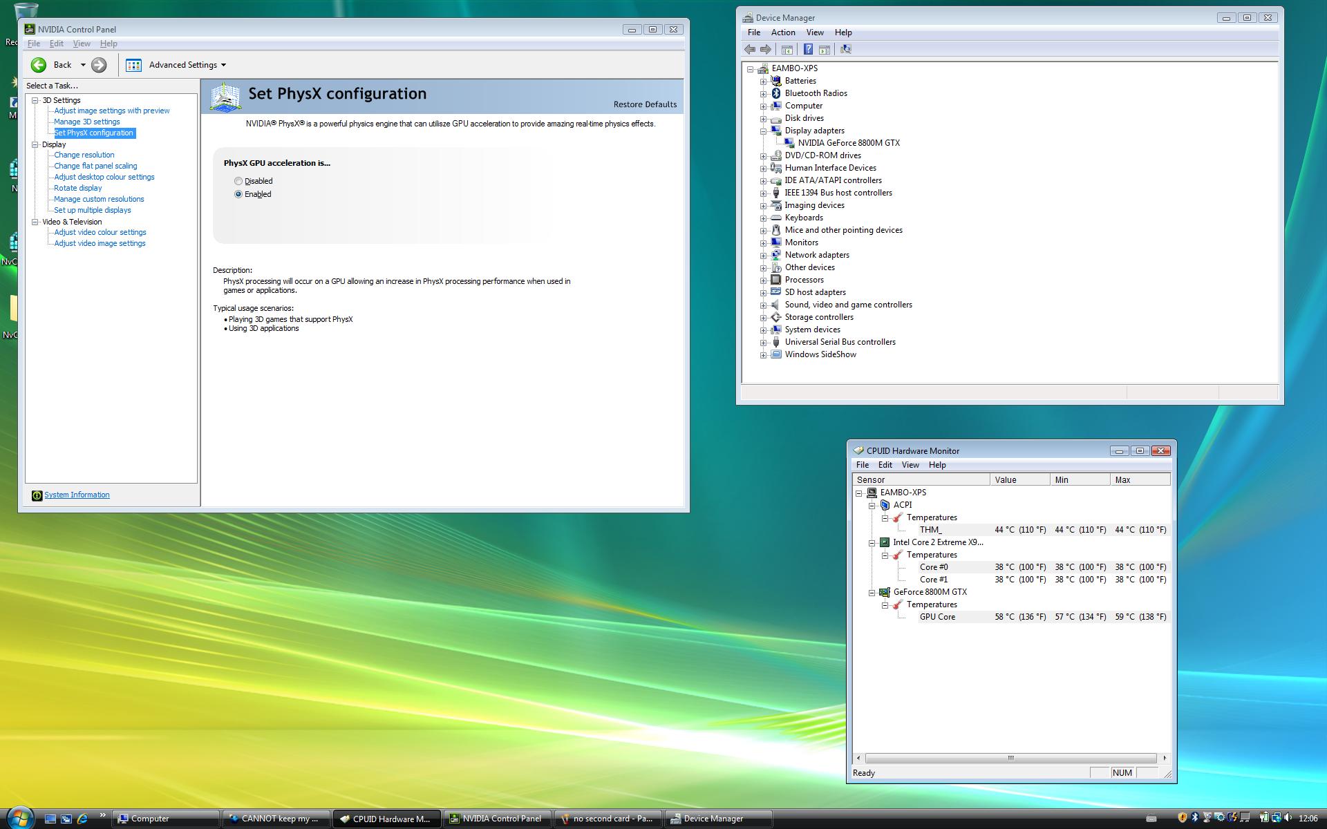Click the Intel Core 2 Extreme chip icon
Image resolution: width=1327 pixels, height=829 pixels.
coord(885,542)
